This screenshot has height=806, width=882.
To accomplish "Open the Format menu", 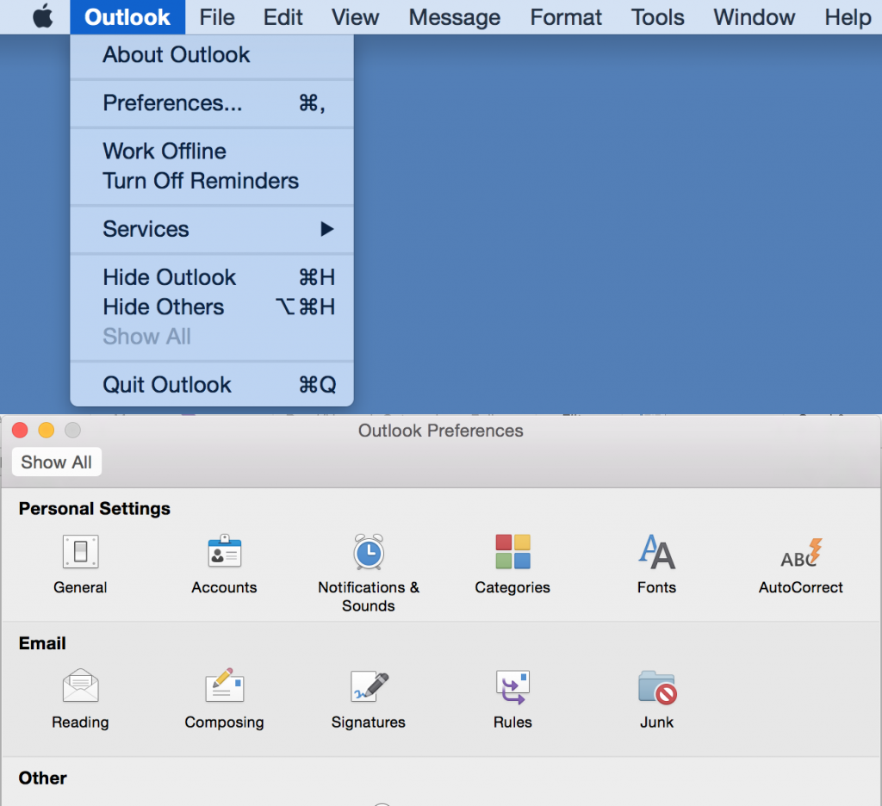I will (565, 17).
